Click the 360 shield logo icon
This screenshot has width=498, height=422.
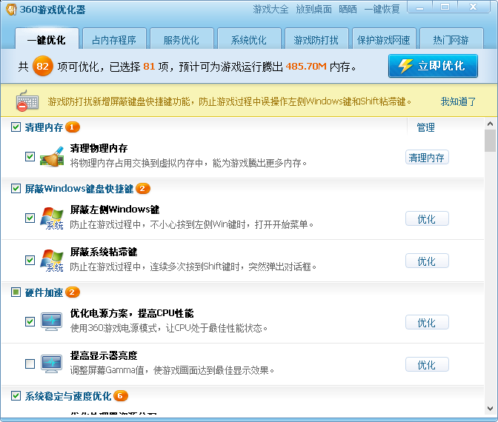click(x=11, y=9)
